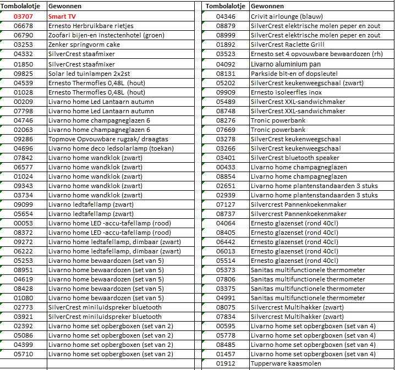Select lot number 07127
Image resolution: width=395 pixels, height=370 pixels.
[226, 205]
